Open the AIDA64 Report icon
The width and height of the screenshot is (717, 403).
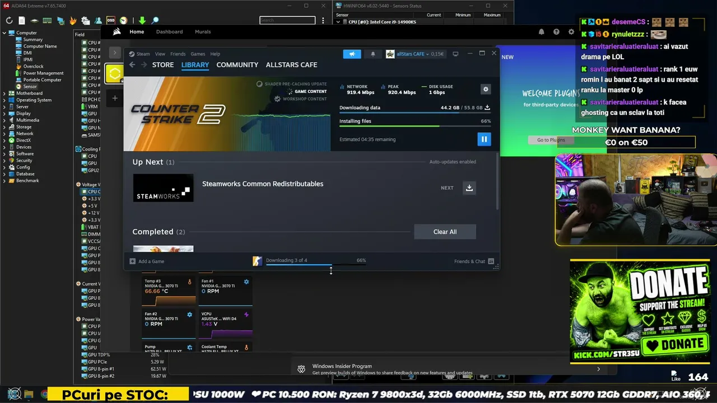click(21, 21)
